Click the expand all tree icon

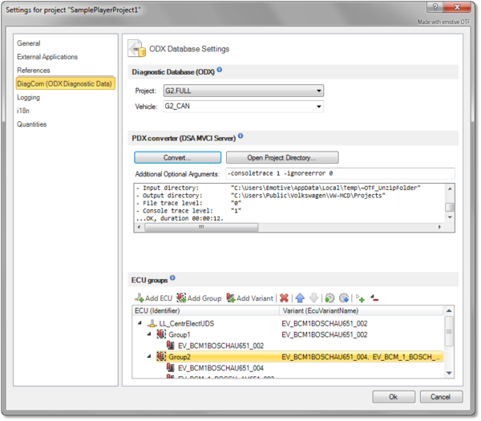tap(361, 298)
